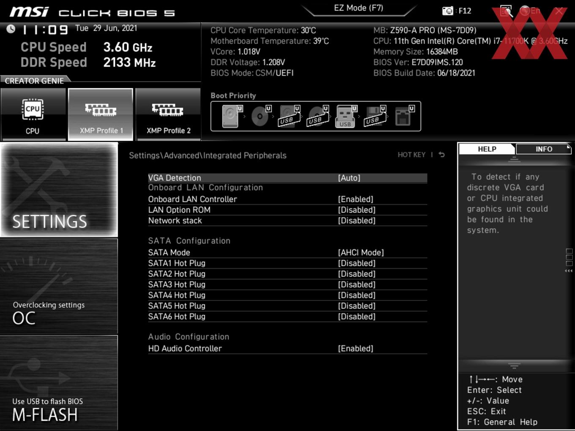Take a screenshot with the F12 camera icon
Viewport: 575px width, 431px height.
pos(447,11)
